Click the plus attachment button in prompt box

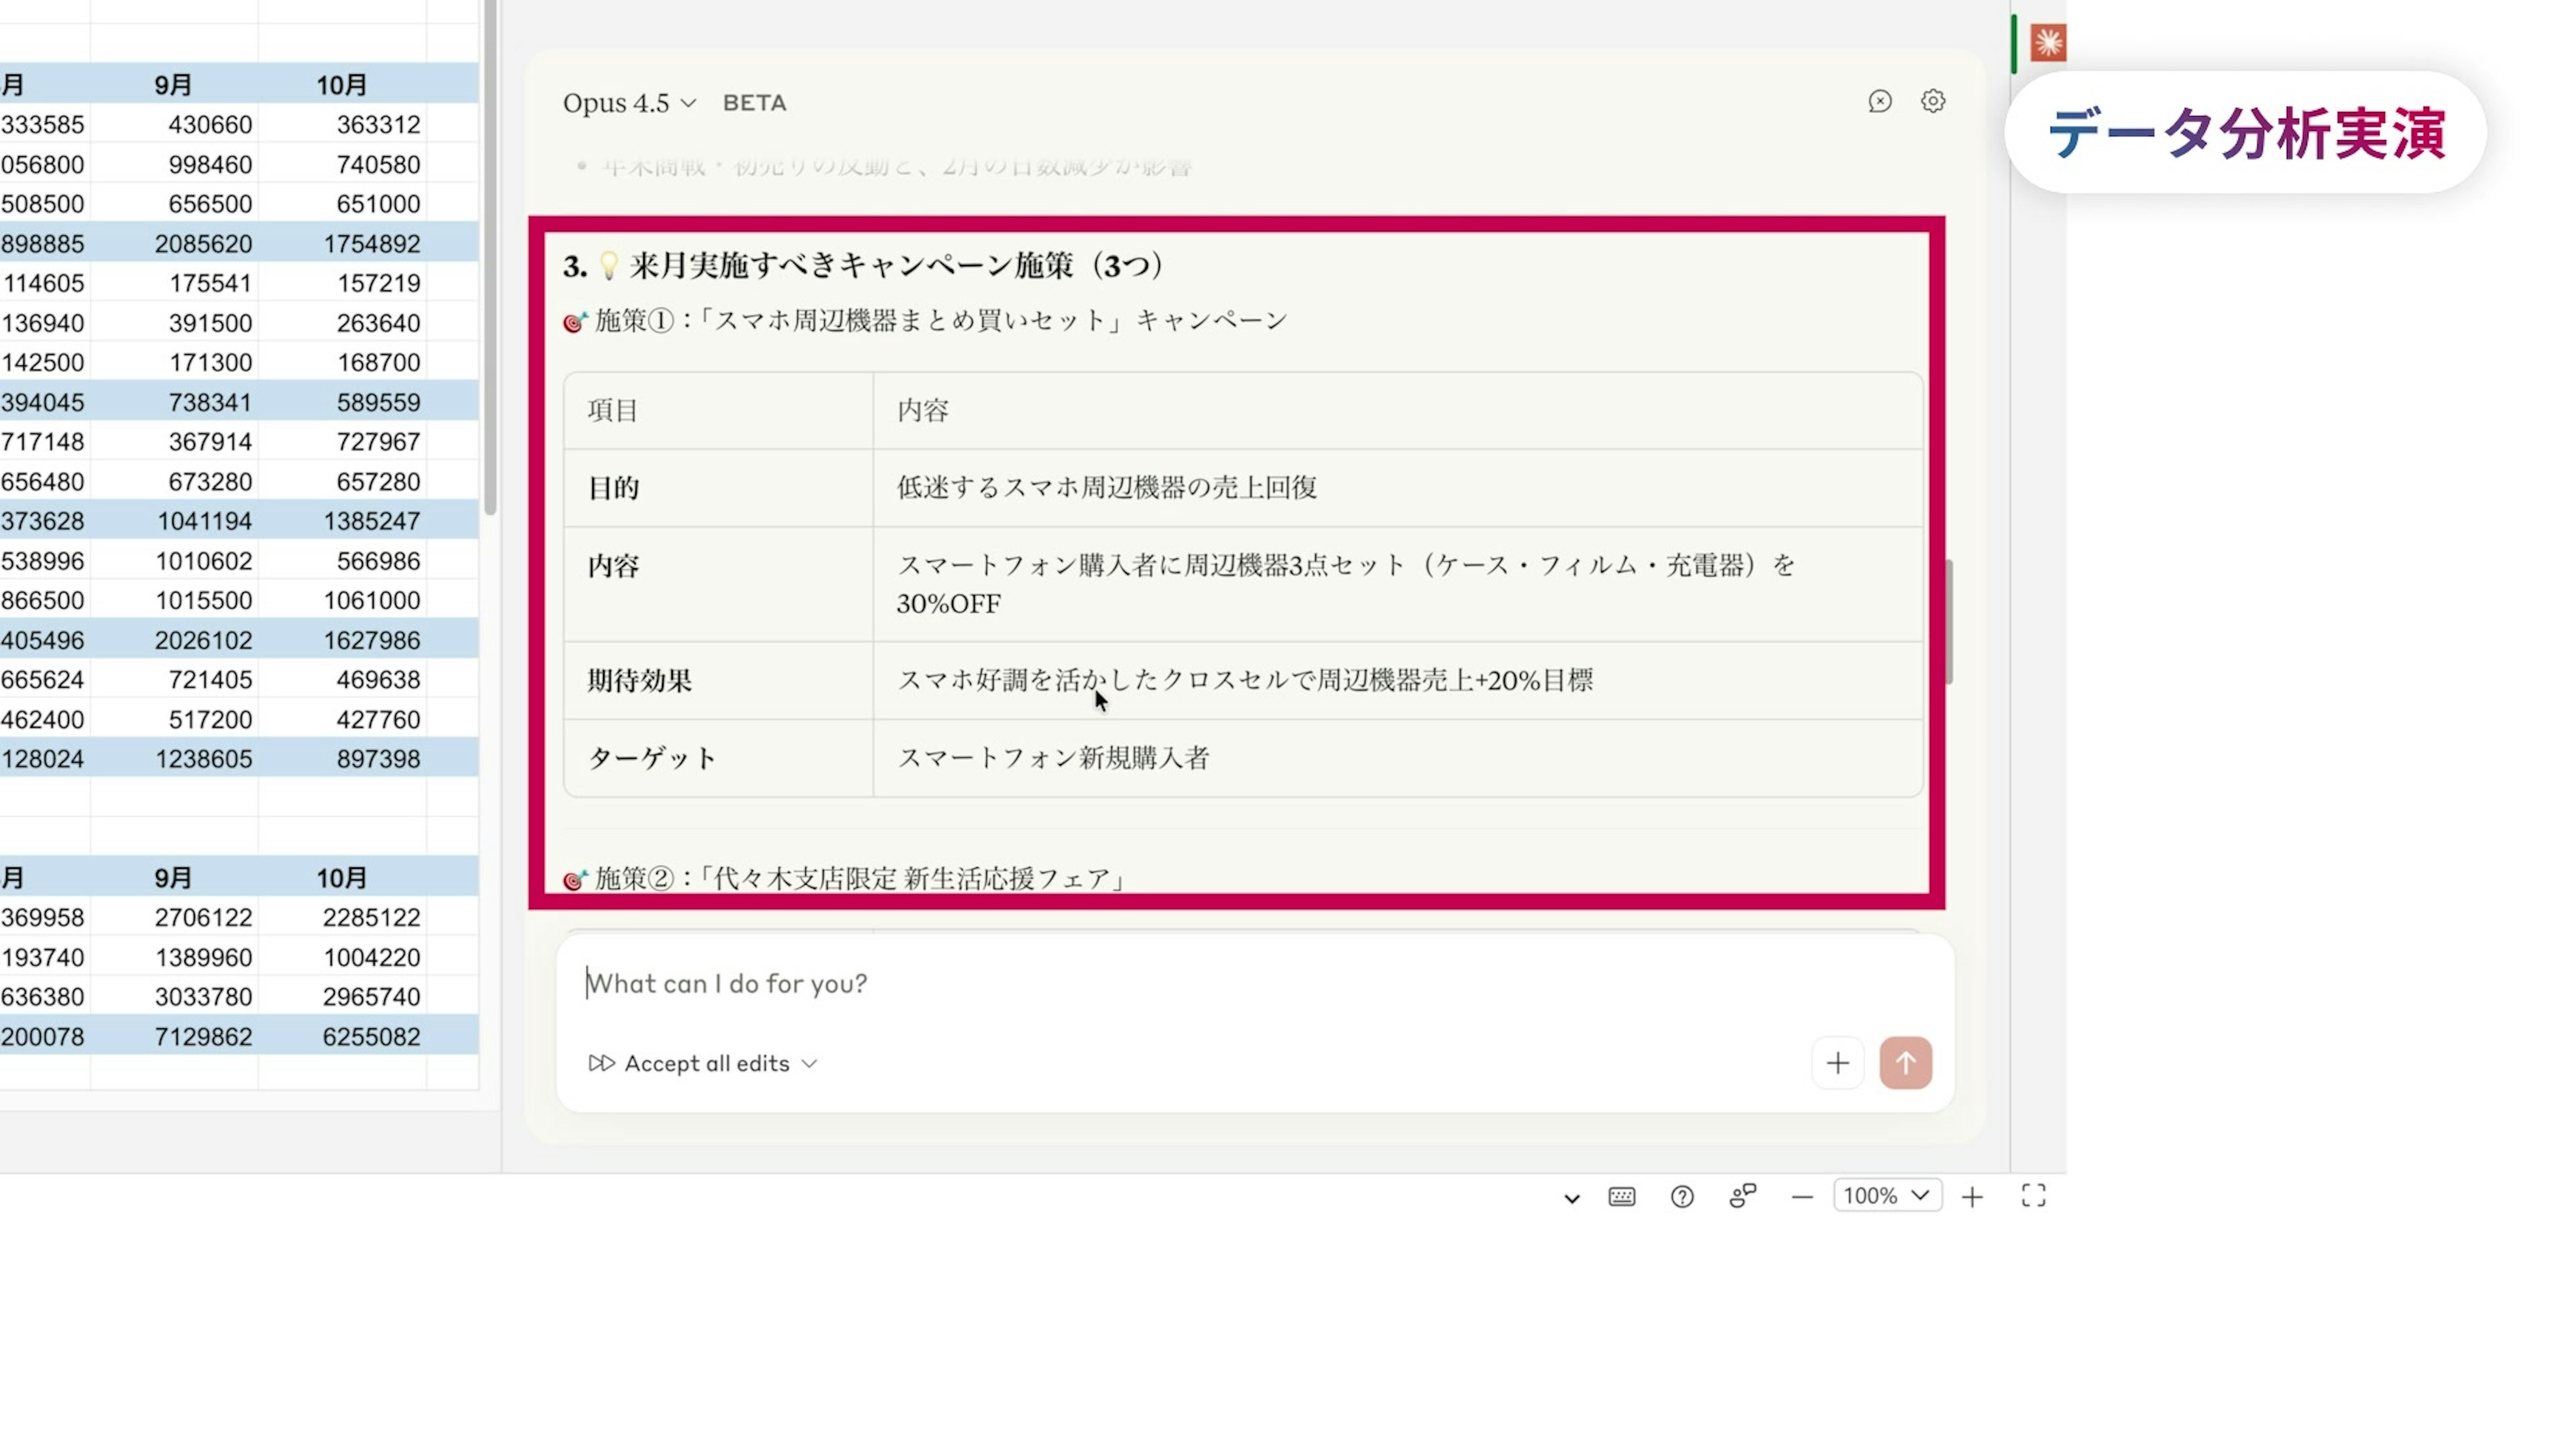pos(1837,1063)
